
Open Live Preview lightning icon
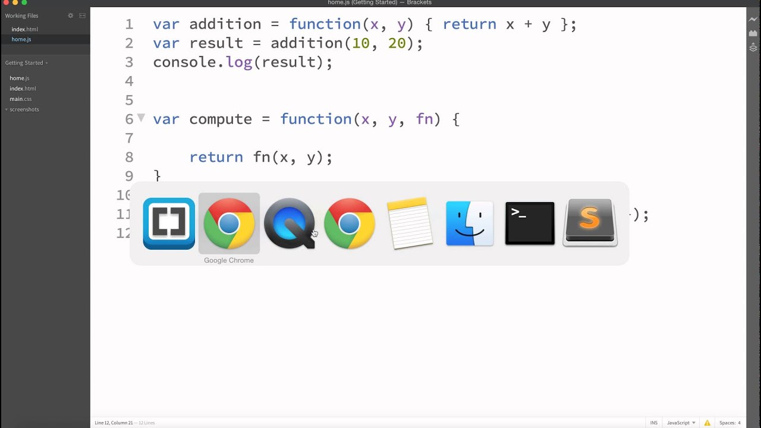(753, 19)
